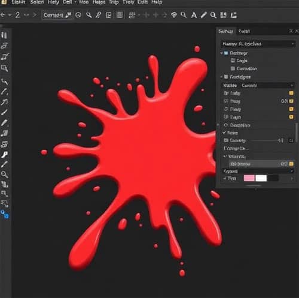Open the 'Cemsoq' combo box in the top toolbar
The height and width of the screenshot is (298, 299).
[x=57, y=15]
